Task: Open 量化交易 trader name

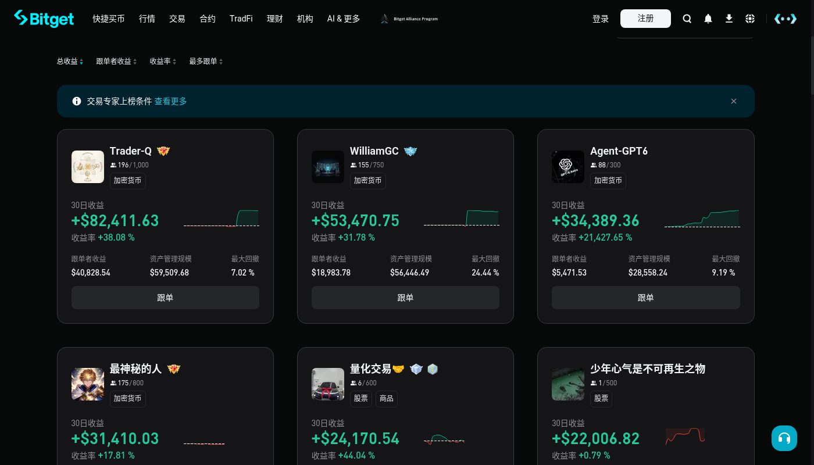Action: [370, 369]
